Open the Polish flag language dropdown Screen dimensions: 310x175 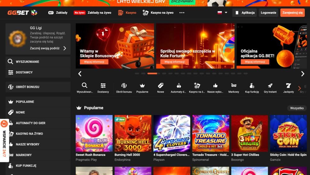(222, 13)
